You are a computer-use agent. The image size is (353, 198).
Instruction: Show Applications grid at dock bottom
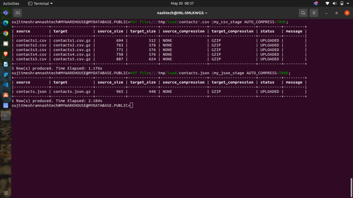pos(6,192)
